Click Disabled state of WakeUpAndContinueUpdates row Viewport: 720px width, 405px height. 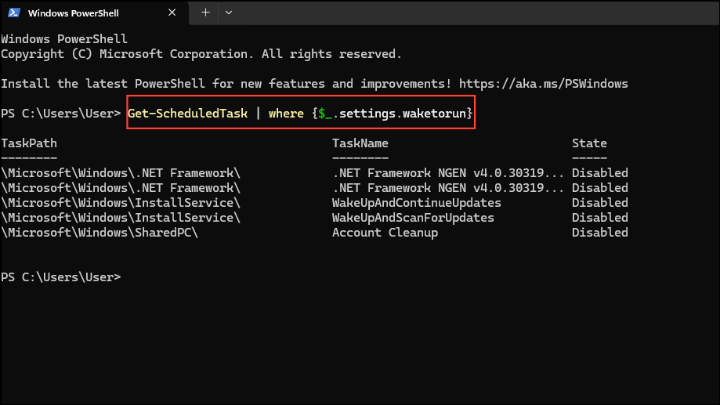(x=599, y=203)
